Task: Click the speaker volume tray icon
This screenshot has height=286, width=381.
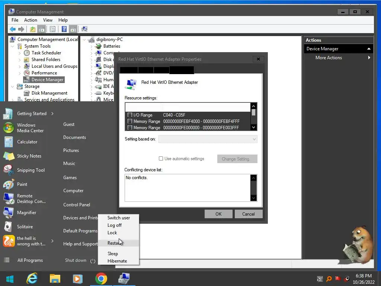Action: click(347, 279)
